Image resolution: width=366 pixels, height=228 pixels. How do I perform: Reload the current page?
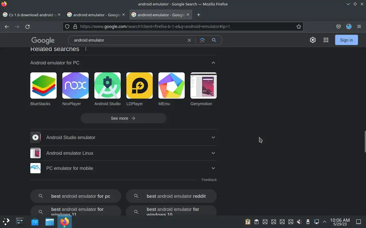tap(27, 27)
